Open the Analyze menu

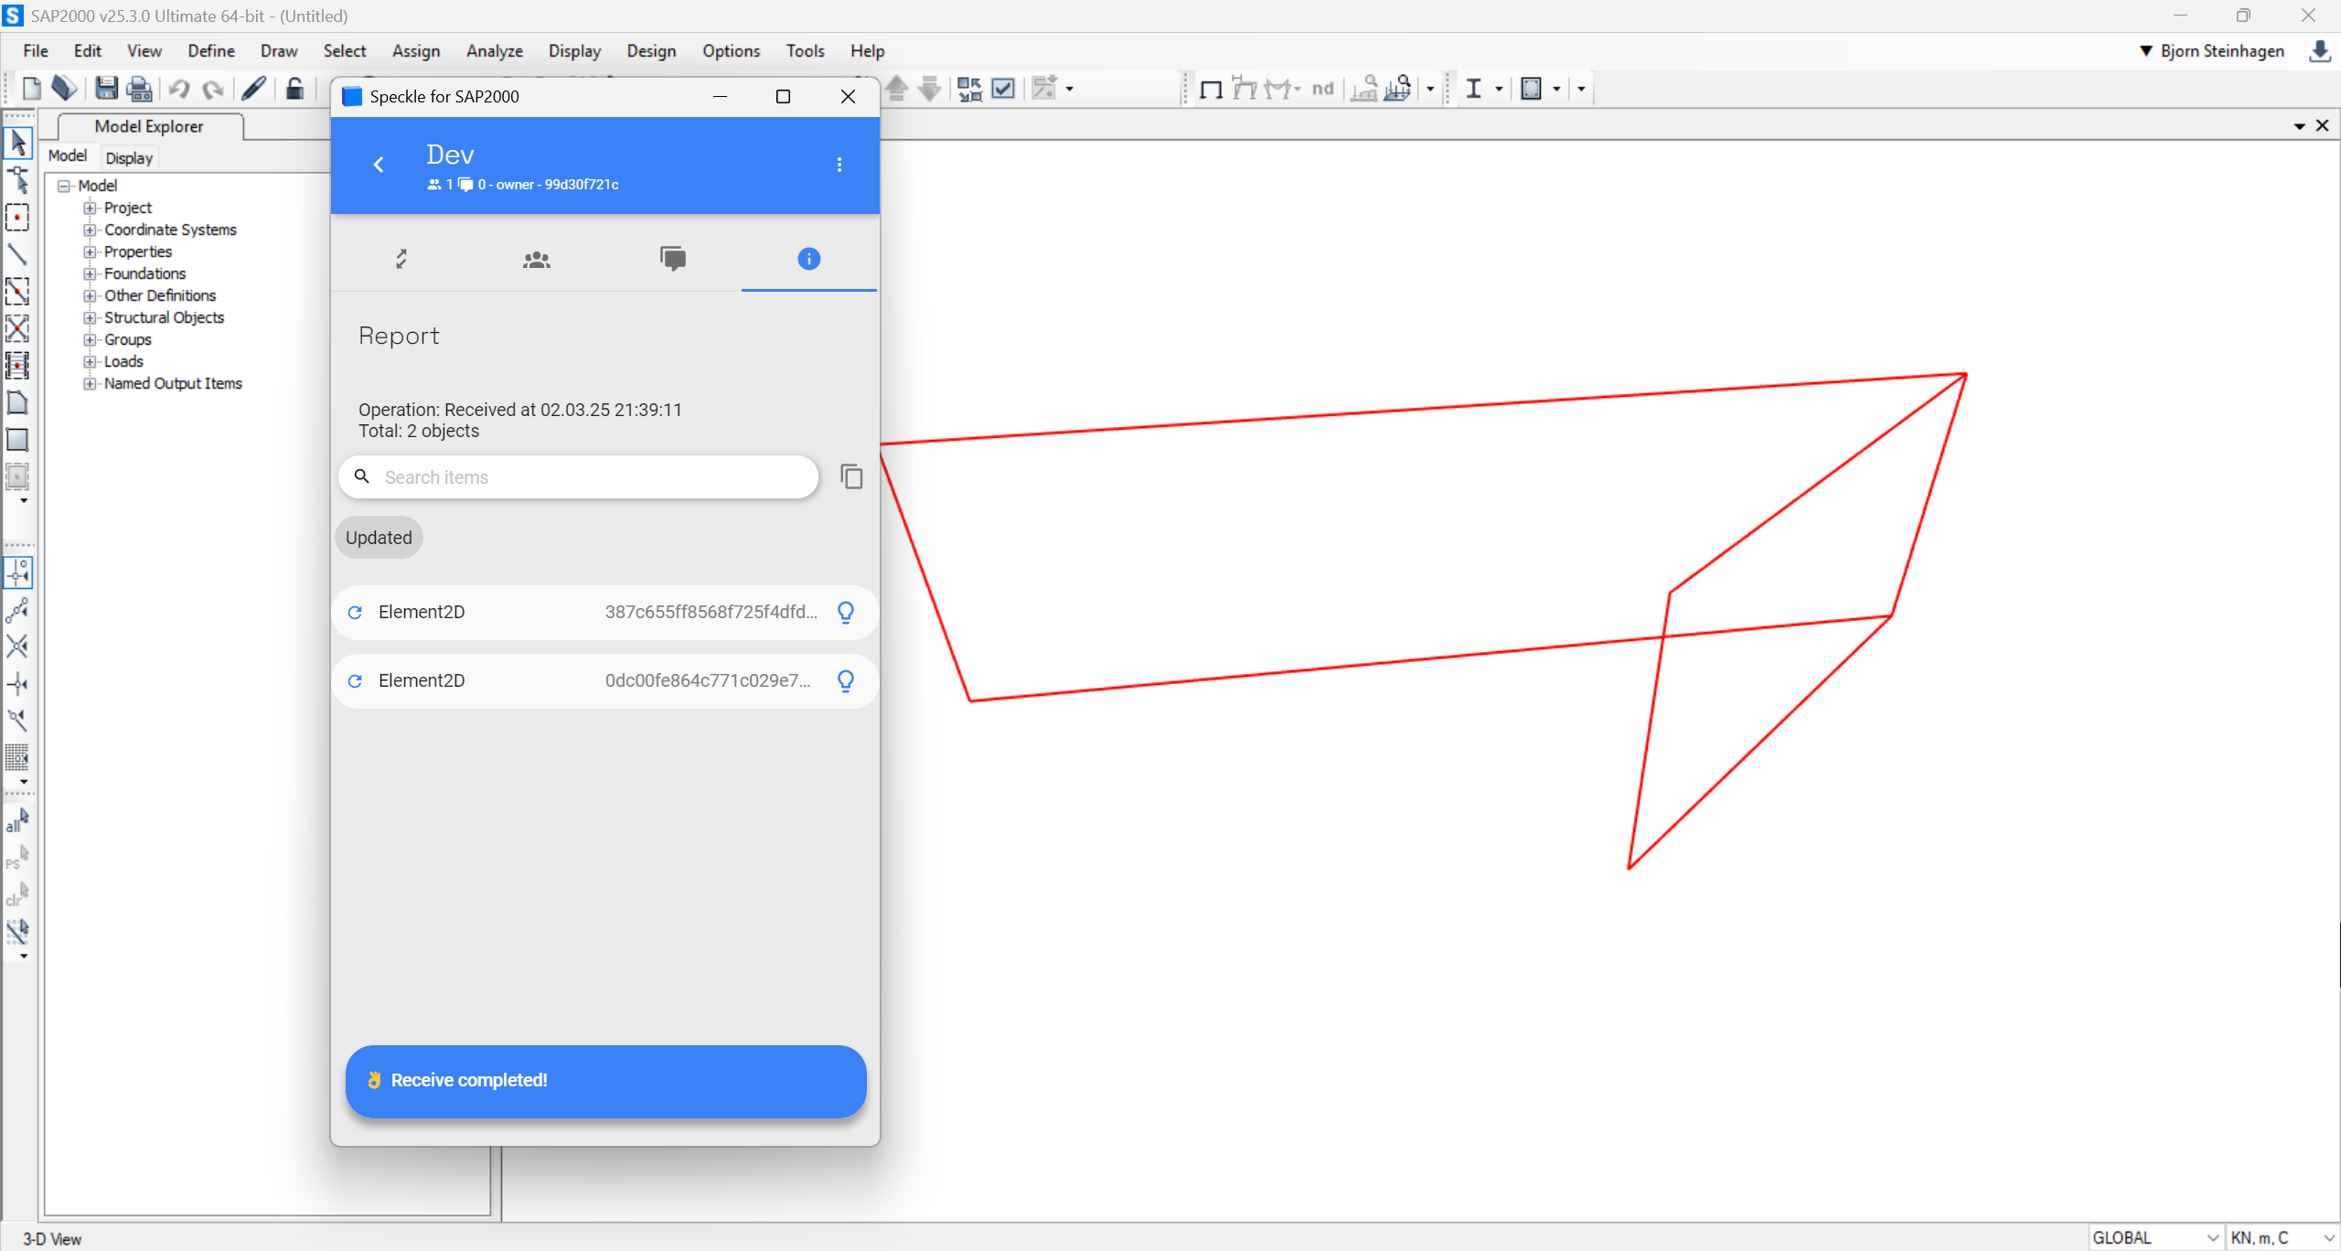tap(495, 51)
